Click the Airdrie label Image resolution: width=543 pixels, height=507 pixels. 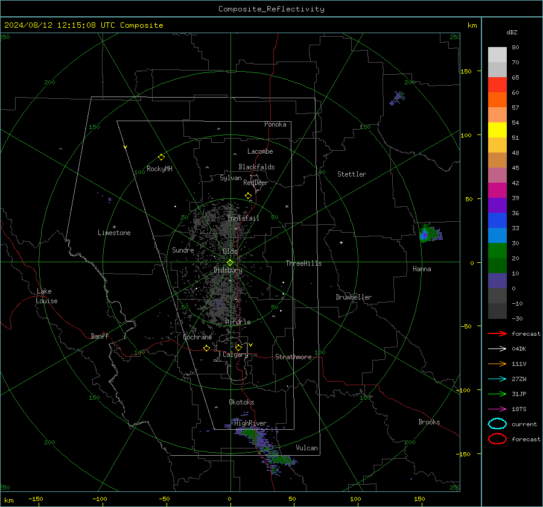(x=238, y=322)
